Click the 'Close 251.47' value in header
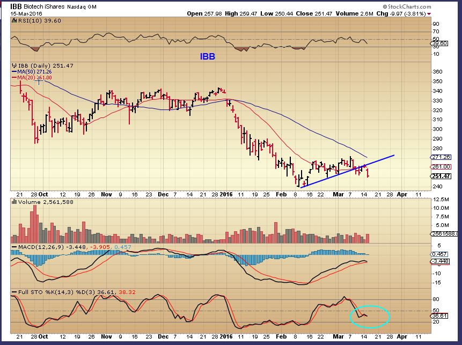The image size is (462, 345). 314,13
